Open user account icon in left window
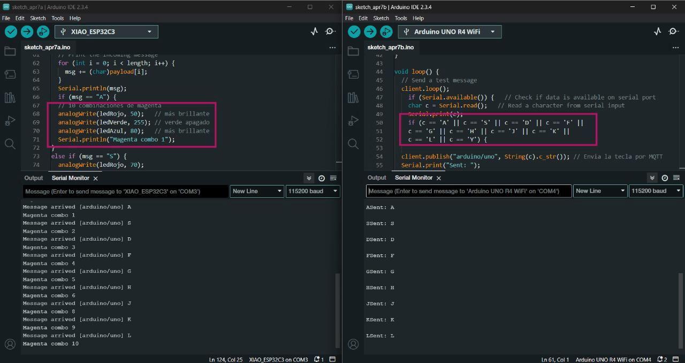This screenshot has height=363, width=685. (10, 344)
